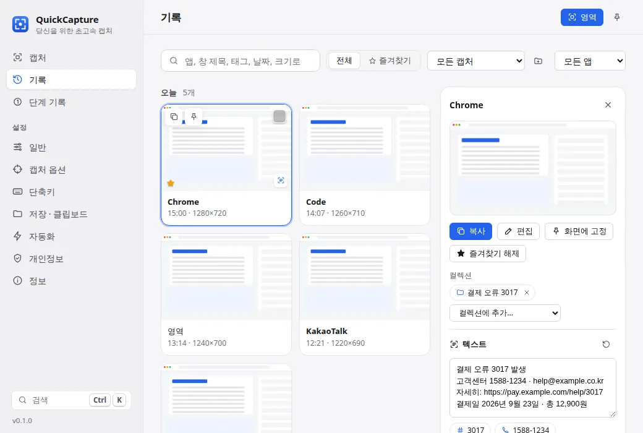Open the KakaoTalk capture card
The height and width of the screenshot is (433, 643).
(x=365, y=294)
